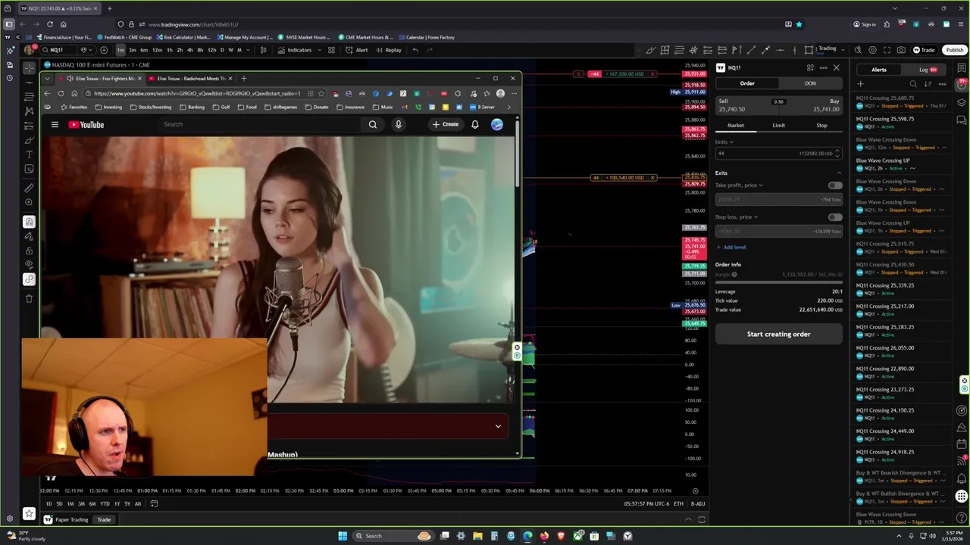The image size is (970, 545).
Task: Select the ruler measure tool
Action: click(29, 188)
